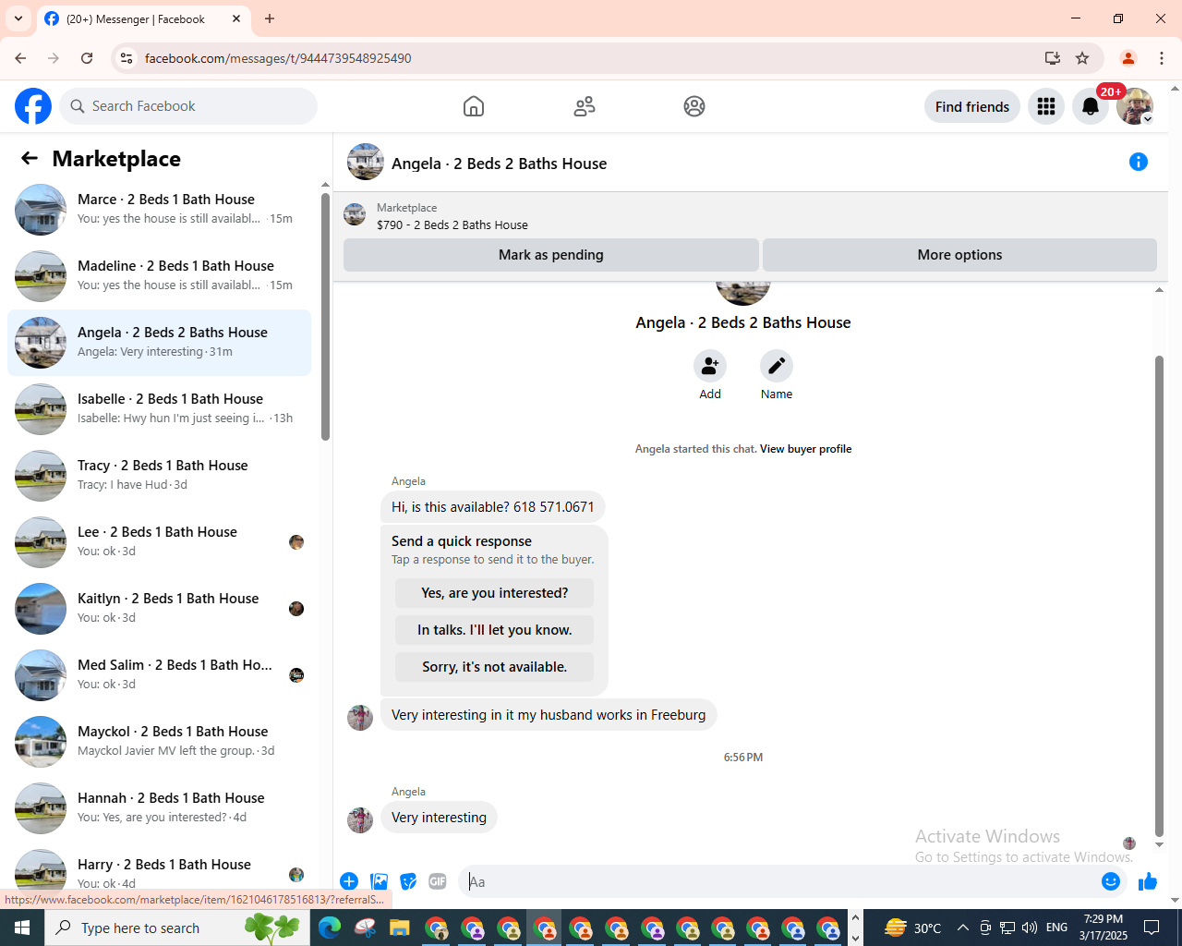Image resolution: width=1182 pixels, height=946 pixels.
Task: Open Isabelle 2 Beds 1 Bath conversation
Action: (x=159, y=409)
